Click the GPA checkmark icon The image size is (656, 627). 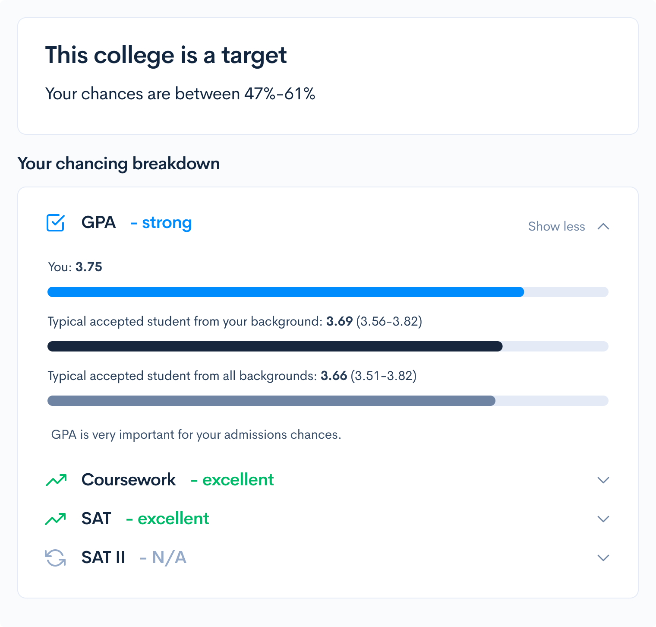(55, 223)
